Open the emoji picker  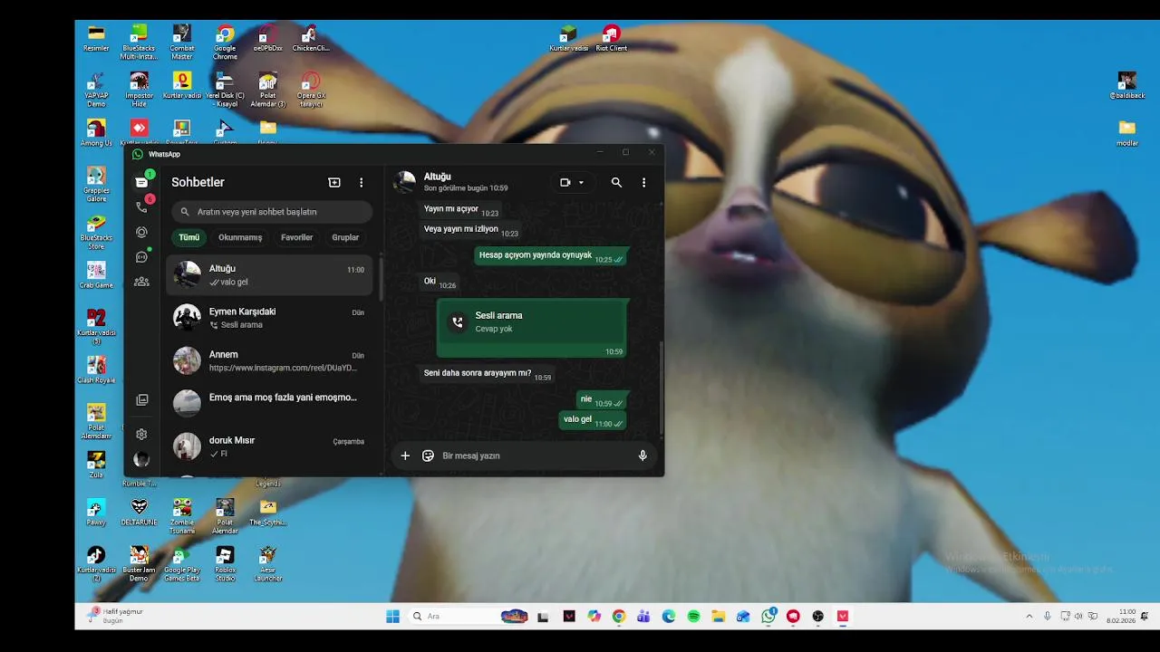pos(428,455)
